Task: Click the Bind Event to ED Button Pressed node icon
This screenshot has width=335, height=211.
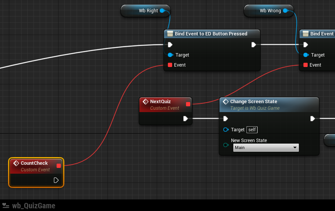Action: pos(170,34)
